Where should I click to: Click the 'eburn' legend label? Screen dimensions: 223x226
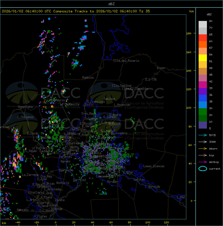tap(213, 149)
